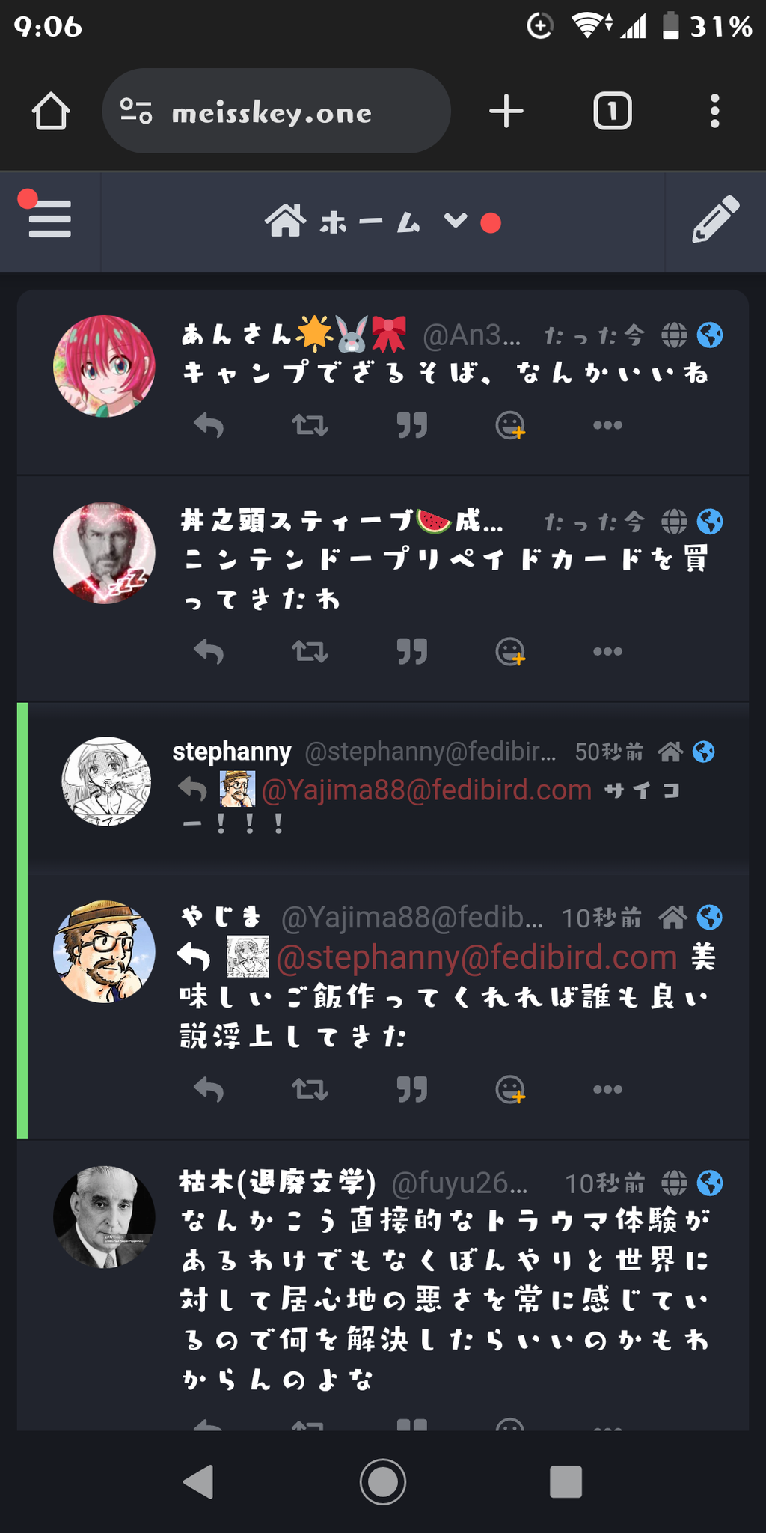Reply to あんさん's camp soba note
Image resolution: width=766 pixels, height=1533 pixels.
tap(209, 425)
